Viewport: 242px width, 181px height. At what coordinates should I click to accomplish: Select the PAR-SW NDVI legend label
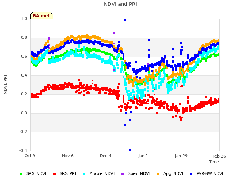[210, 173]
